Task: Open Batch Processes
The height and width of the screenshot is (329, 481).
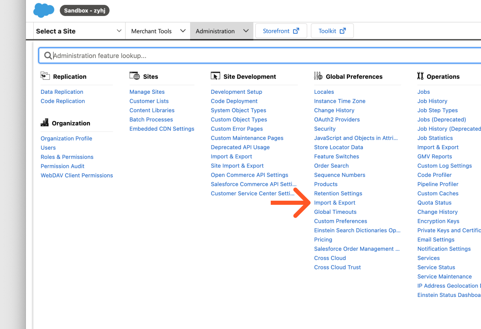Action: pos(151,119)
